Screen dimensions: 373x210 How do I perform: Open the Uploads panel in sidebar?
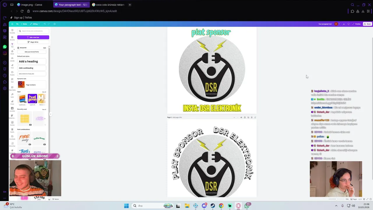[12, 59]
